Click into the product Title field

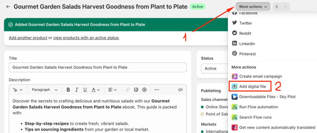point(98,67)
